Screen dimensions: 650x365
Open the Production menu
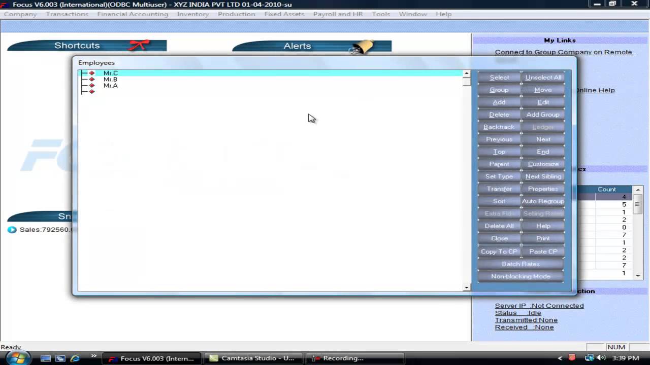click(x=237, y=14)
